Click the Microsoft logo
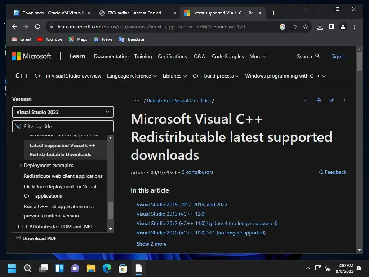Image resolution: width=369 pixels, height=277 pixels. pos(32,56)
